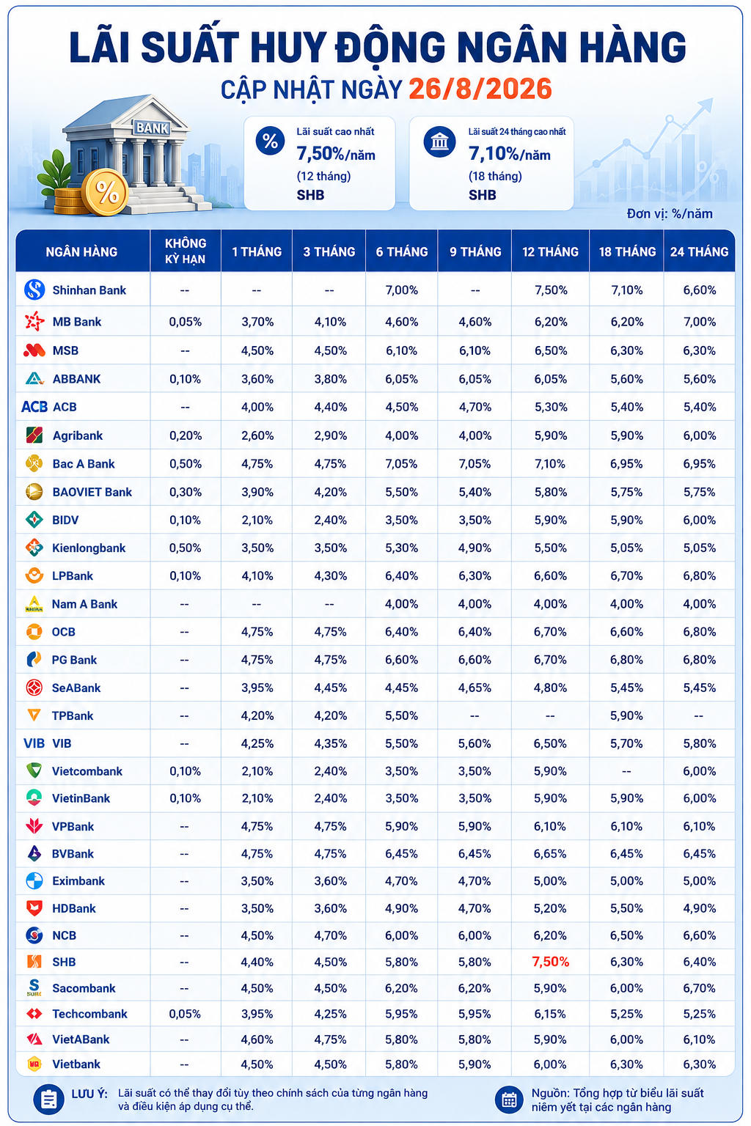The width and height of the screenshot is (751, 1126).
Task: Click the KHÔNG KỲ HẠN column header
Action: (x=186, y=251)
